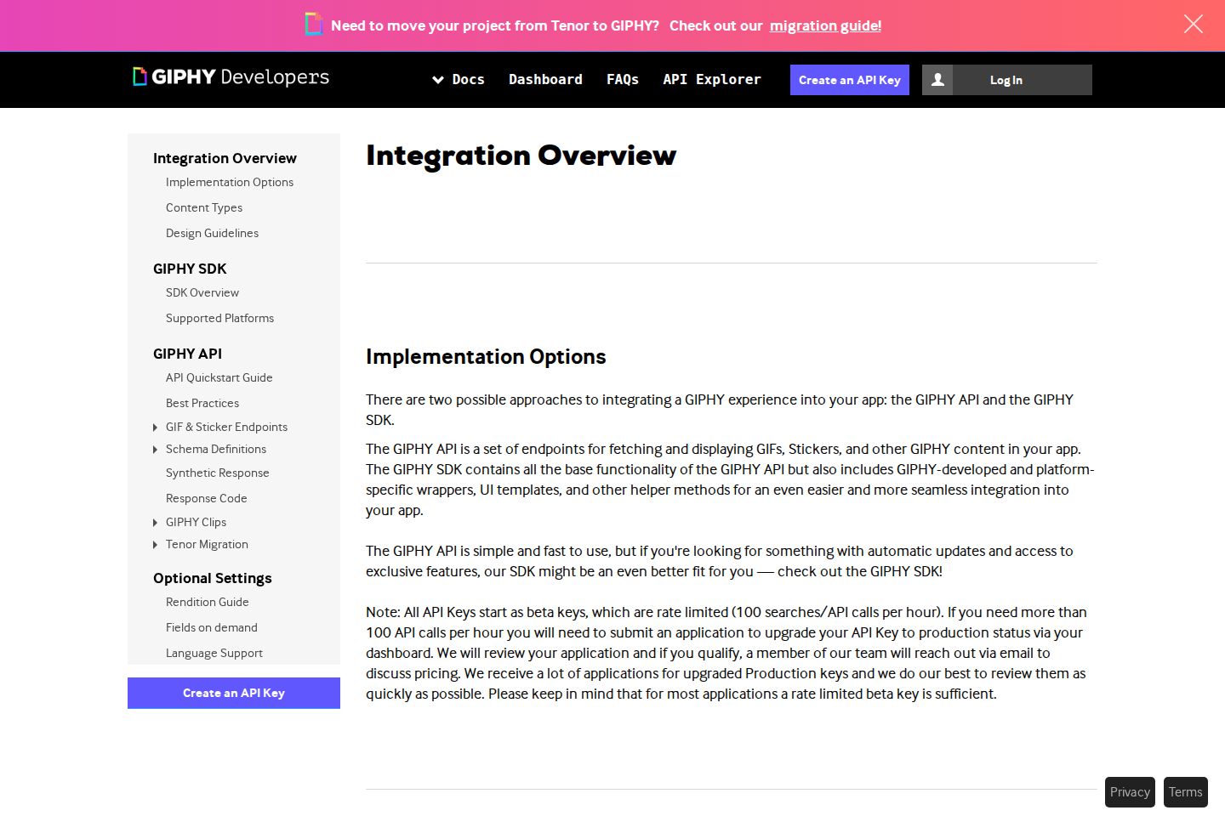Expand the Schema Definitions section
Image resolution: width=1225 pixels, height=816 pixels.
point(156,449)
